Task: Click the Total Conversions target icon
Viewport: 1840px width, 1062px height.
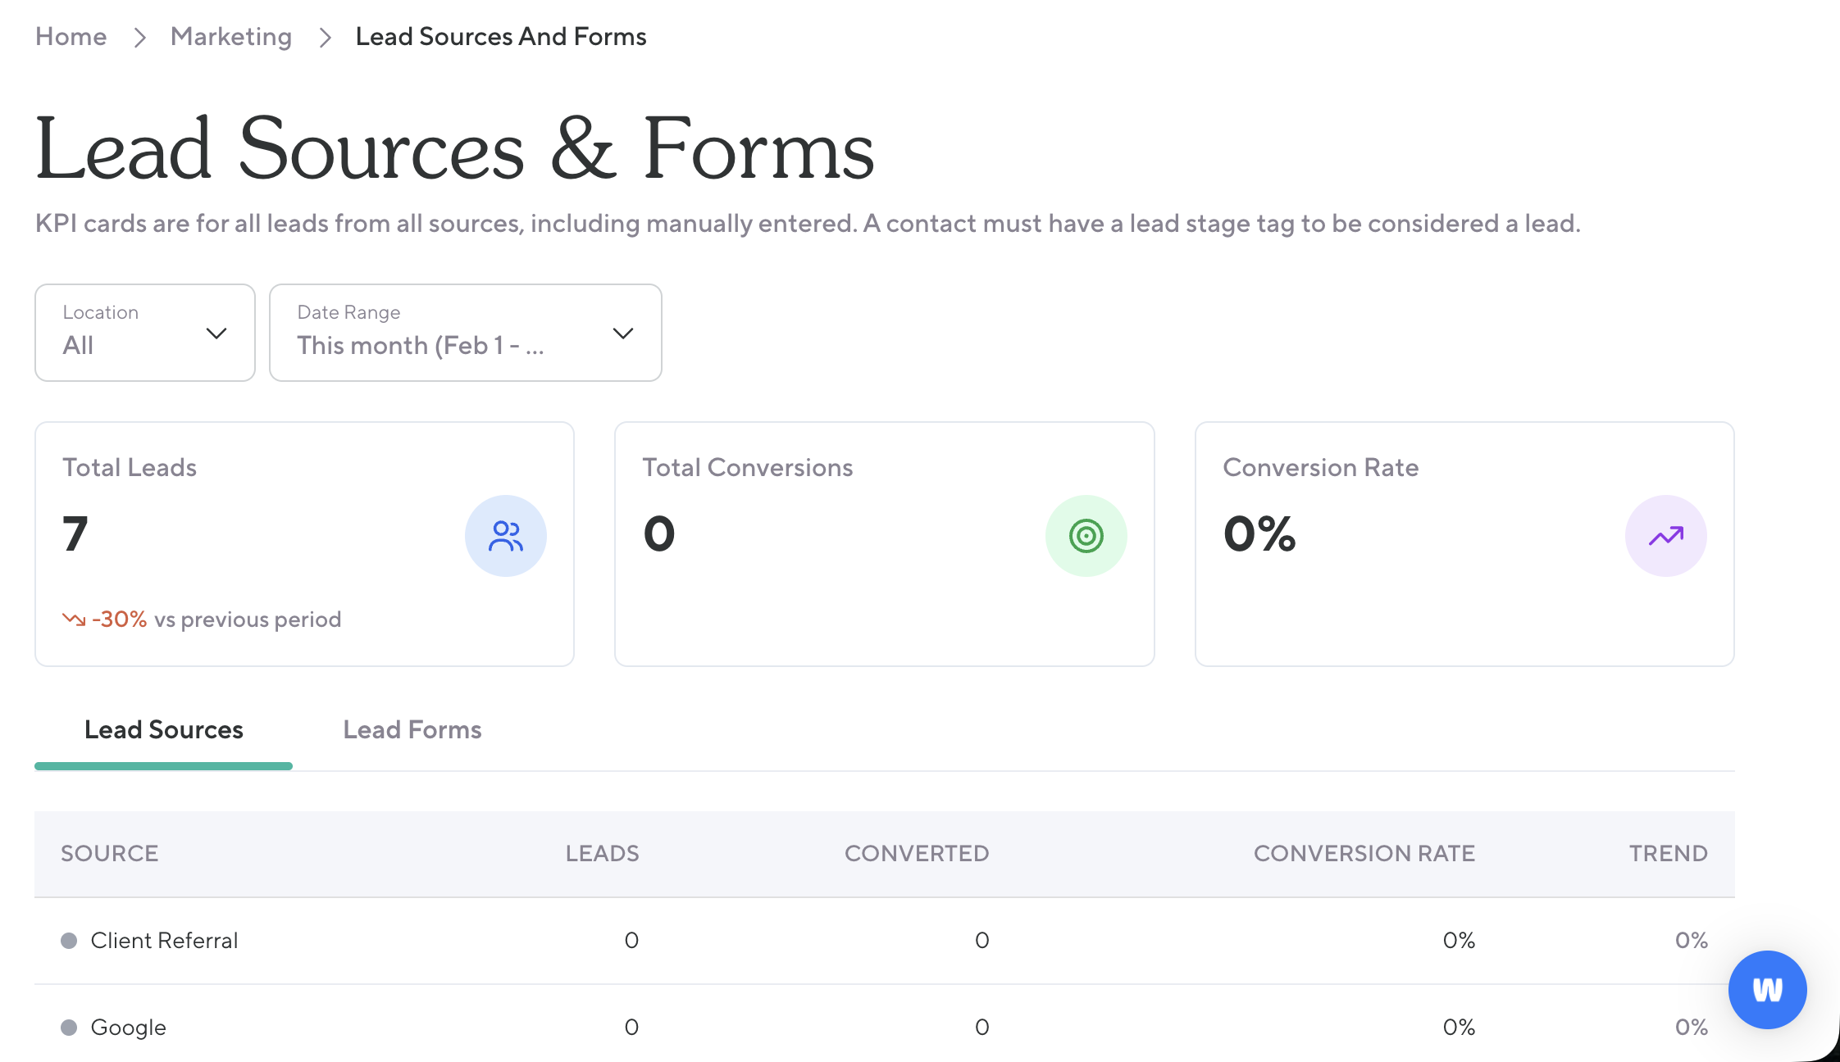Action: (x=1086, y=536)
